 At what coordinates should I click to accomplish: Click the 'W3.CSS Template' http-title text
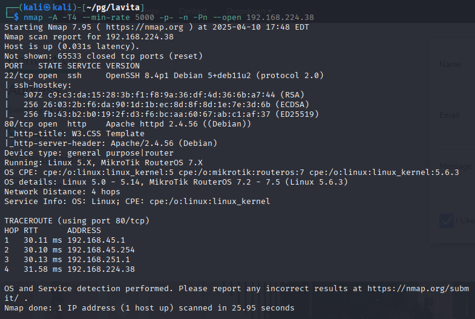click(108, 134)
